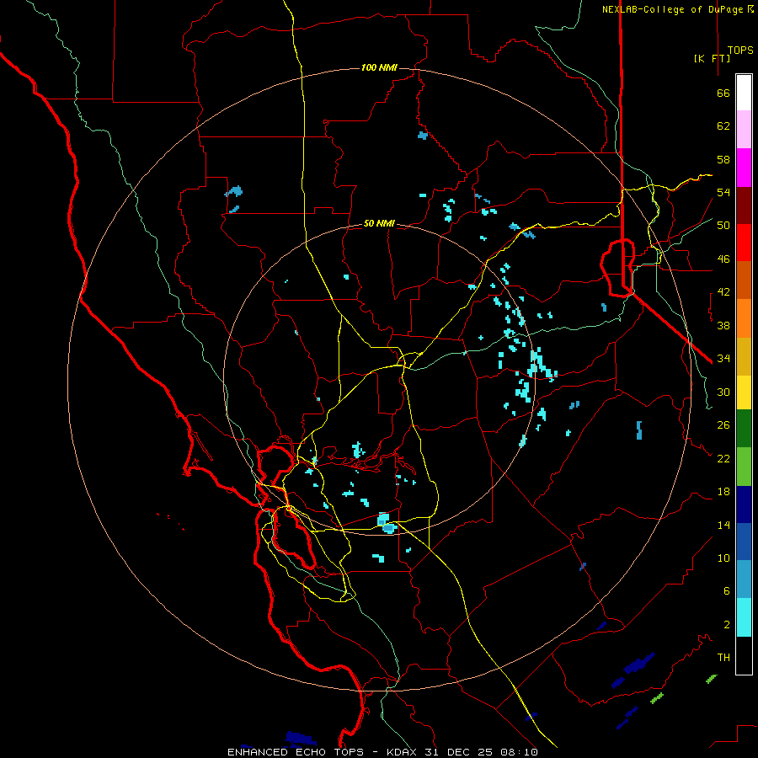This screenshot has height=758, width=758.
Task: Click the 08:10 timestamp text
Action: pos(519,752)
